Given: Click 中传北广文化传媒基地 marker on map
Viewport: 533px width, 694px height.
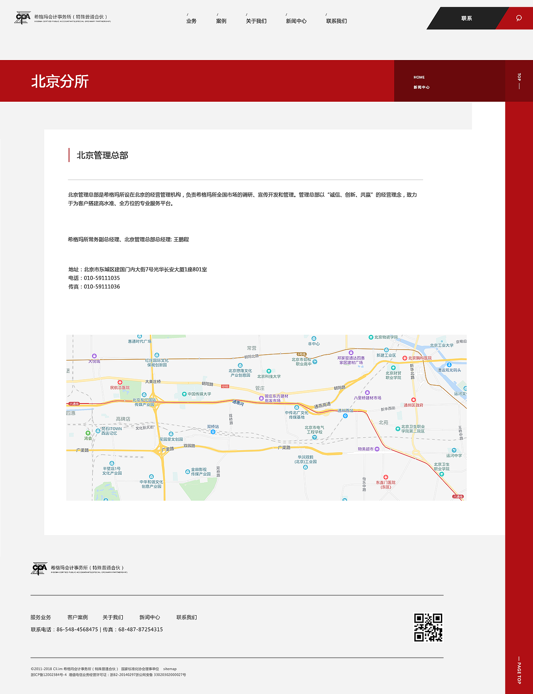Looking at the screenshot, I should click(296, 407).
